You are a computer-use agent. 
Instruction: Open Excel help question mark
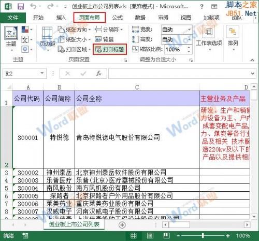coord(202,7)
